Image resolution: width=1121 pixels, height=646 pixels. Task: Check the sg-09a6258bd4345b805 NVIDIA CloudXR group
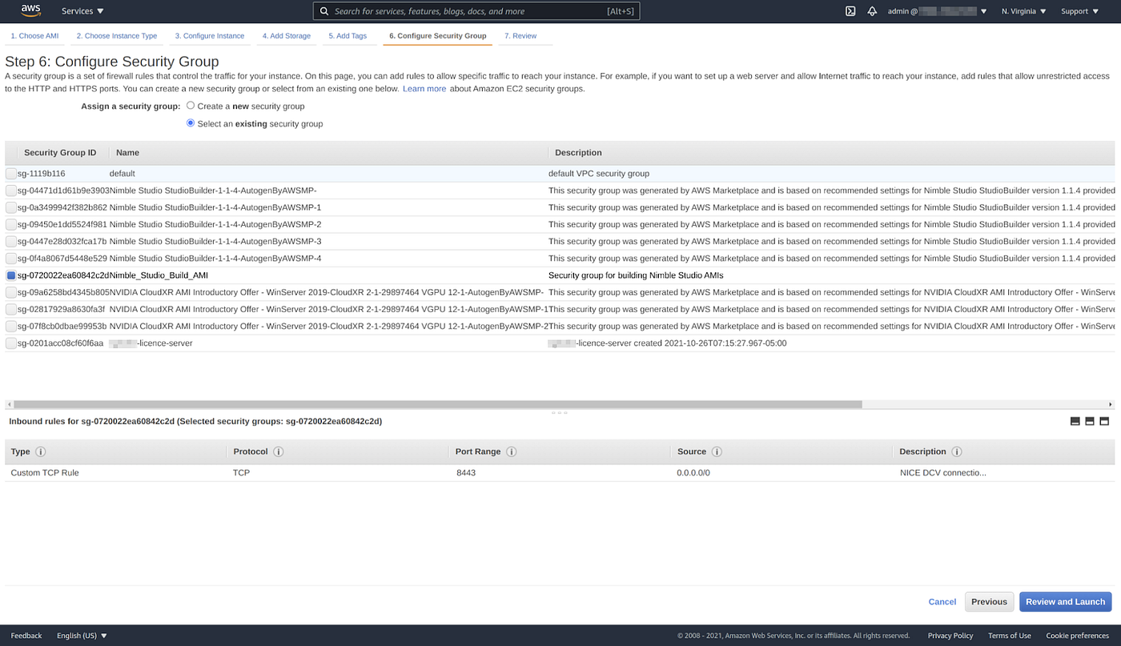(11, 292)
